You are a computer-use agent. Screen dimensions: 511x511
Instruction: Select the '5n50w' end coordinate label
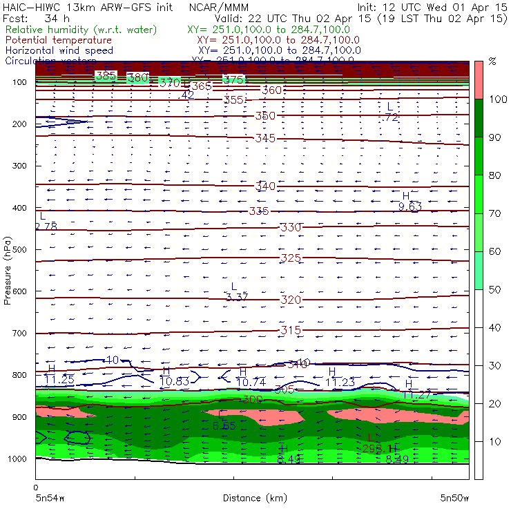point(454,498)
